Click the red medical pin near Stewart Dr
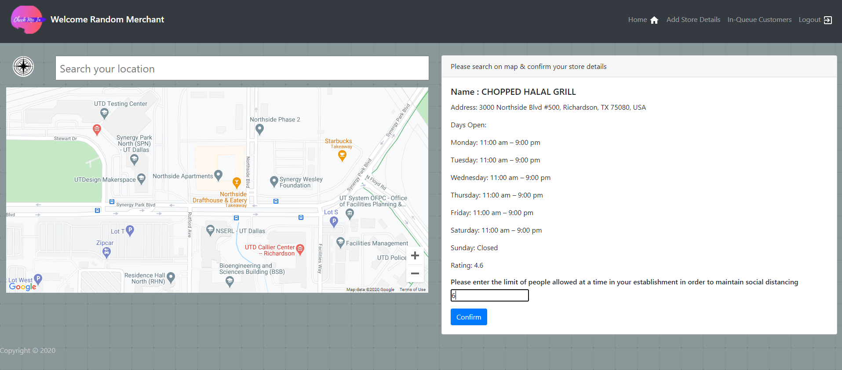 pos(97,130)
